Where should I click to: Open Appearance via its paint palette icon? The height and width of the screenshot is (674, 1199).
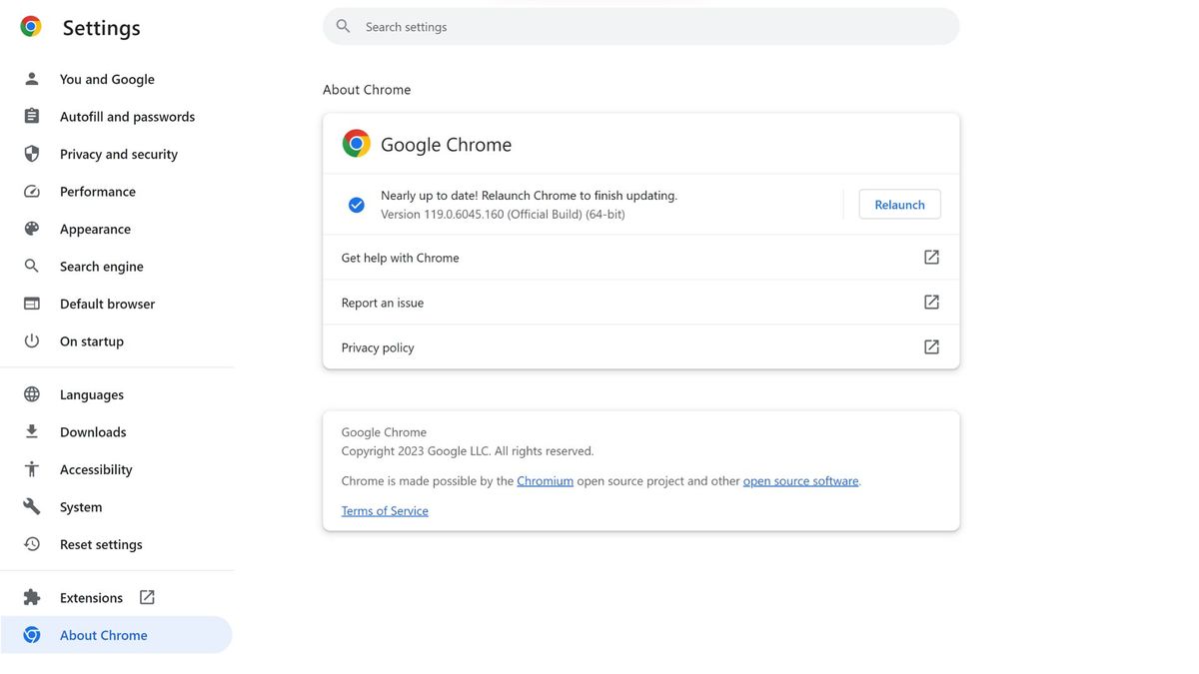pos(31,229)
